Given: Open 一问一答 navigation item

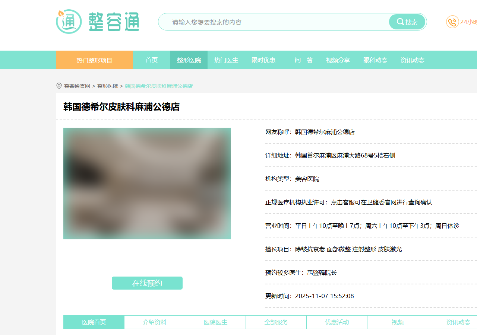Looking at the screenshot, I should click(301, 60).
